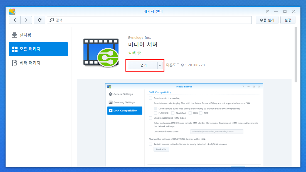The height and width of the screenshot is (172, 306).
Task: Open 수동 설치 manual install
Action: point(267,20)
